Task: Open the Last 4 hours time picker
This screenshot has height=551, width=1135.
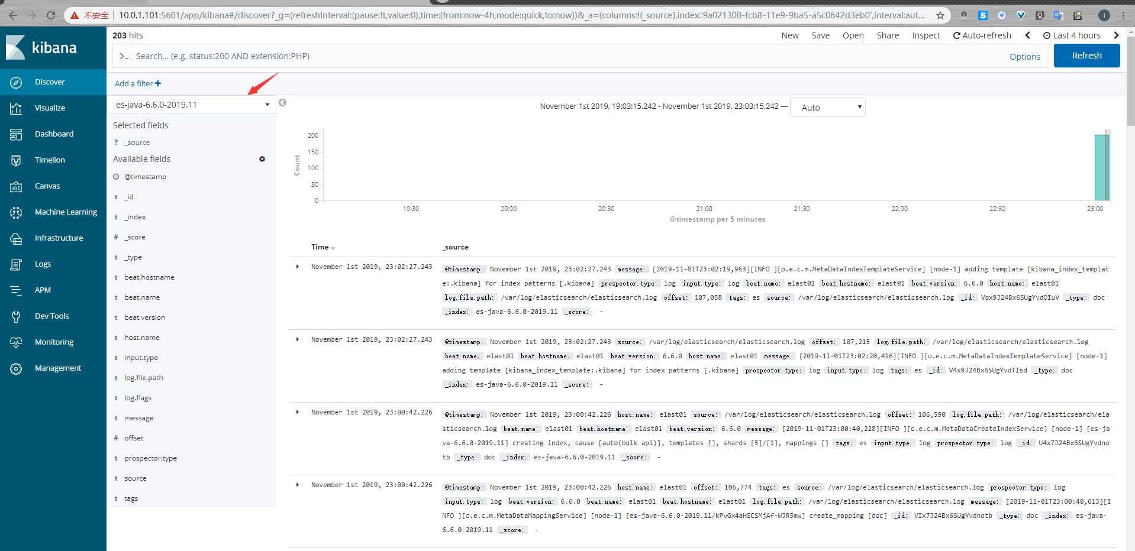Action: coord(1072,35)
